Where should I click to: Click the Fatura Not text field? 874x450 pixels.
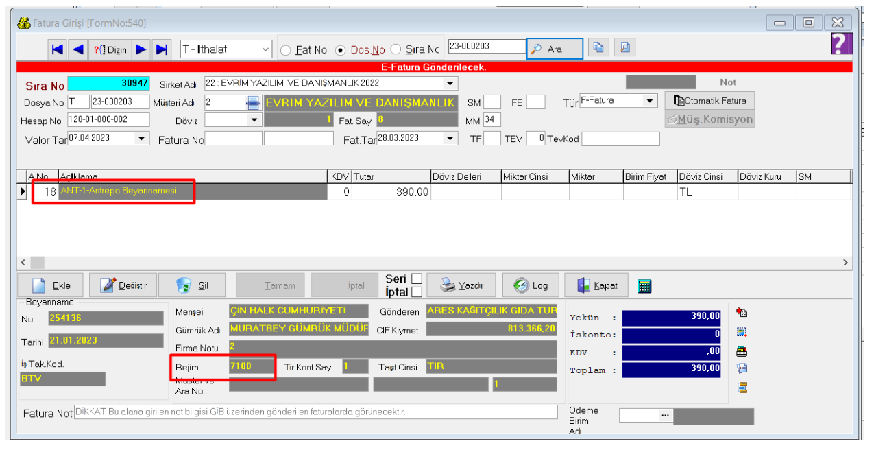coord(315,412)
